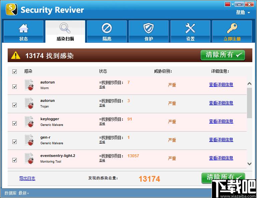The image size is (257, 198).
Task: Open the 状态 home tab
Action: pyautogui.click(x=23, y=31)
